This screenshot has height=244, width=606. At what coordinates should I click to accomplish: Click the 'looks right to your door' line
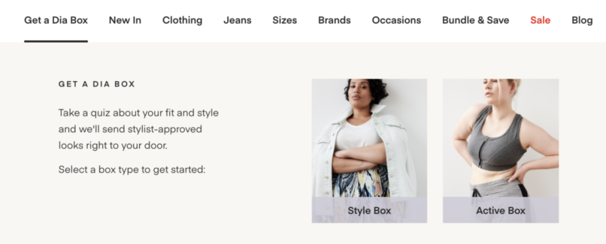(x=113, y=145)
